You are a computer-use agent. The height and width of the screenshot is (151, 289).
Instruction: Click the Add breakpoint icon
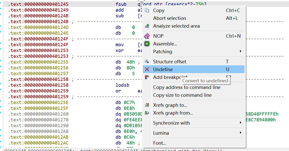(x=147, y=77)
